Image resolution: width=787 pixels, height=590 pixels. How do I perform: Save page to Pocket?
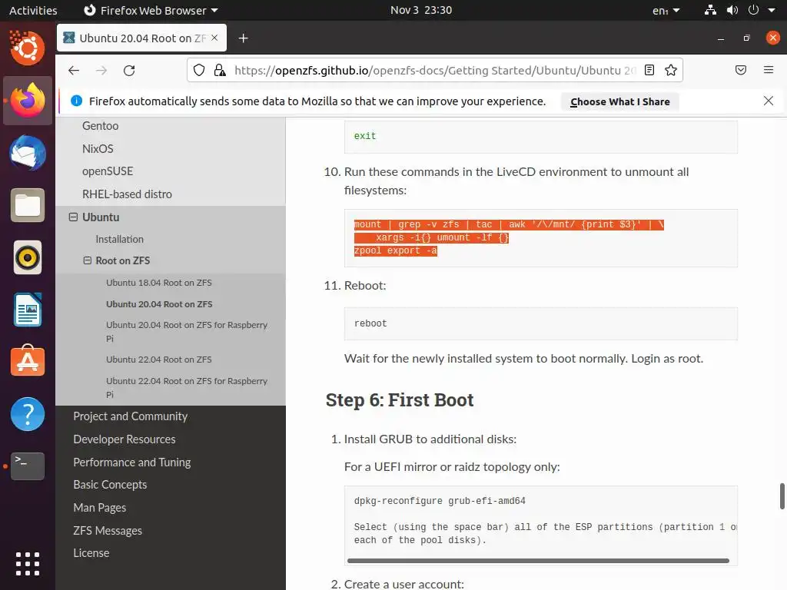741,70
